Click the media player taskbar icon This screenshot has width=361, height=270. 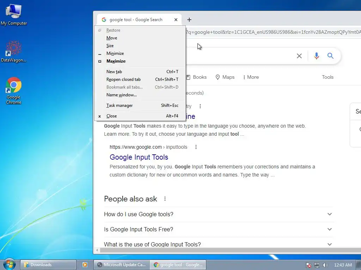85,265
